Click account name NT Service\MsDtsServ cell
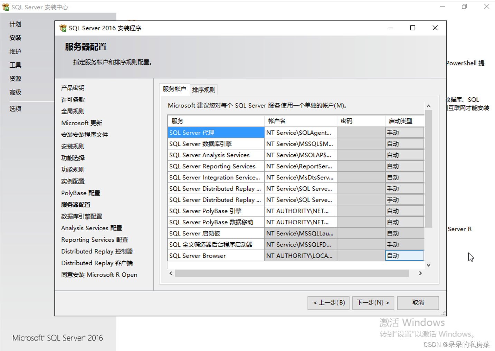 tap(301, 177)
